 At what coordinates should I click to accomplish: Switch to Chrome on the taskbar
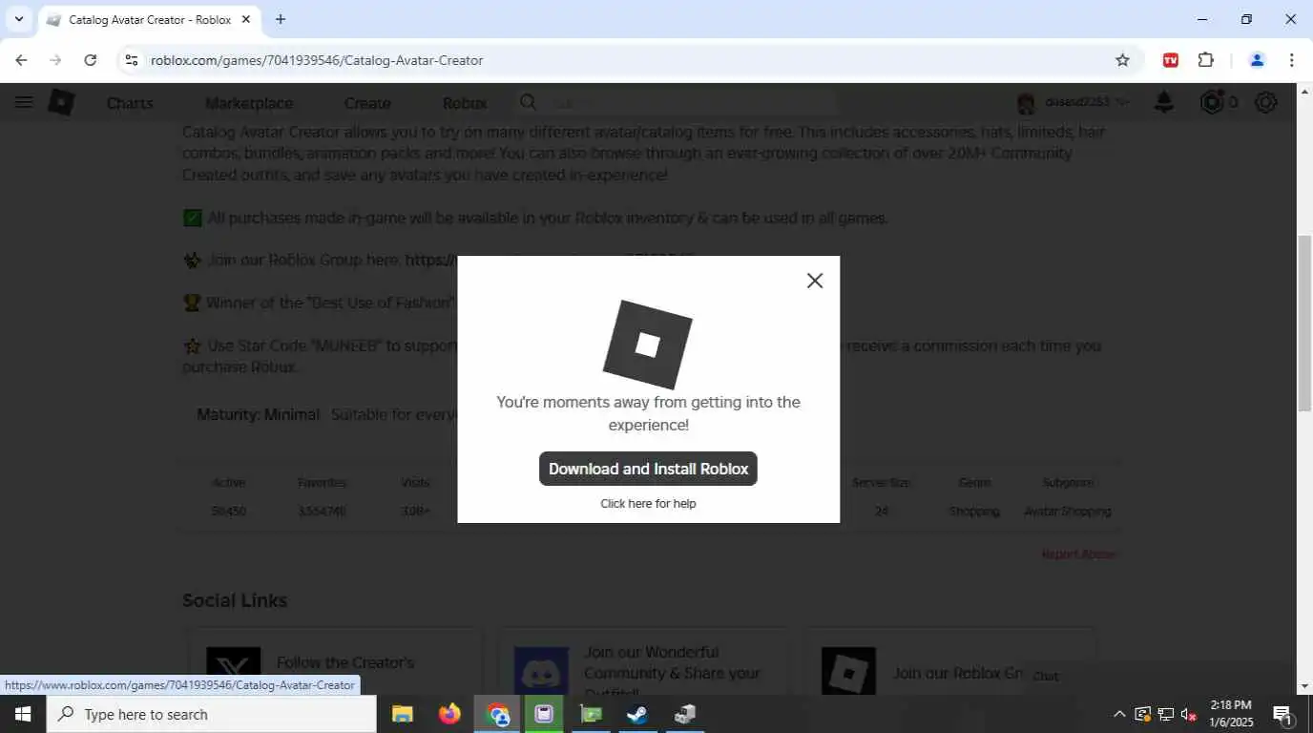pos(497,714)
